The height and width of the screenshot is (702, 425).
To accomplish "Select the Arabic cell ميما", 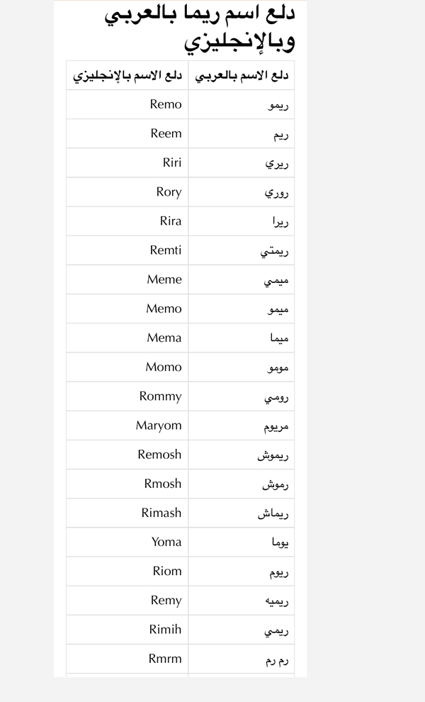I will 241,338.
